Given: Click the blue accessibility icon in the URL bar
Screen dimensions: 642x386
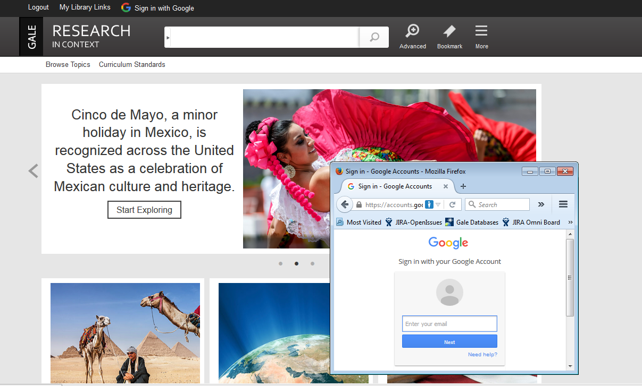Looking at the screenshot, I should (429, 204).
